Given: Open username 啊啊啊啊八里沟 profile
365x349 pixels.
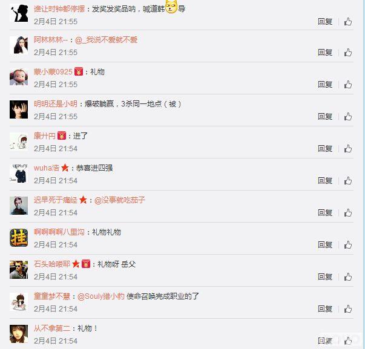Looking at the screenshot, I should 59,232.
